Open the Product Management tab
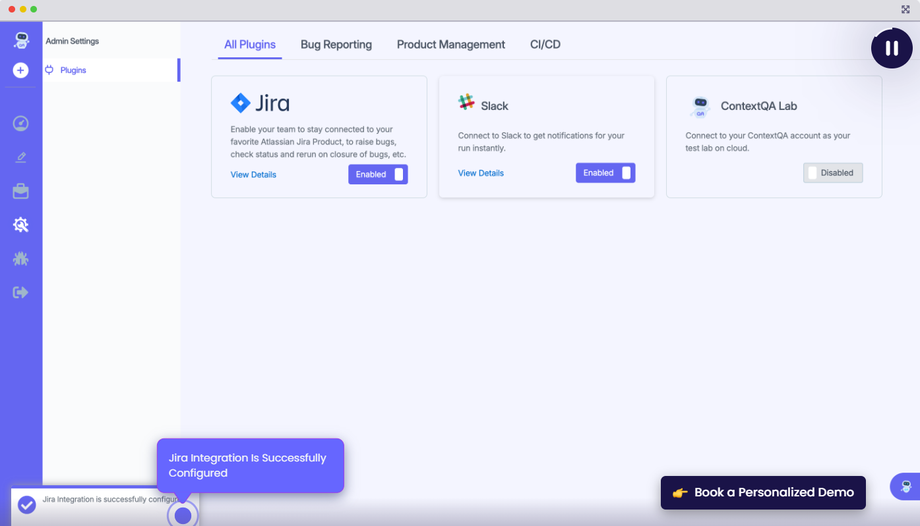920x526 pixels. [x=451, y=45]
